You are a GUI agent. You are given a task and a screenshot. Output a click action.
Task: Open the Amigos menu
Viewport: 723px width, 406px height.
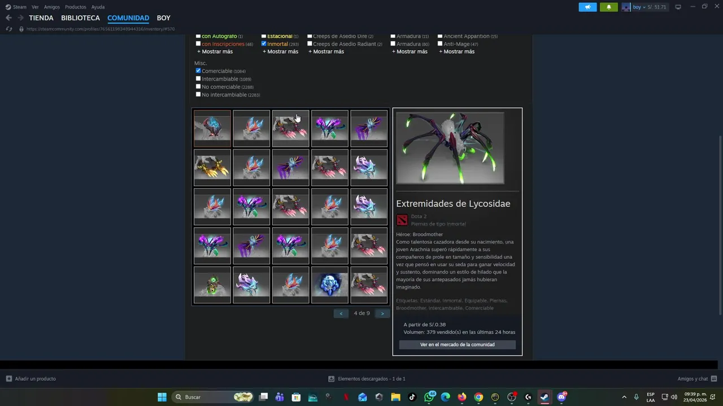tap(52, 7)
